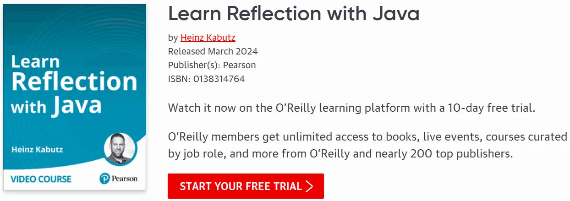Click the Released March 2024 text

point(213,51)
